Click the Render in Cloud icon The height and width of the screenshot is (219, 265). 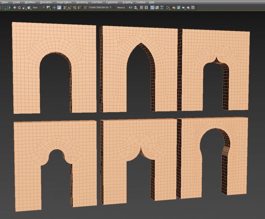pos(188,7)
